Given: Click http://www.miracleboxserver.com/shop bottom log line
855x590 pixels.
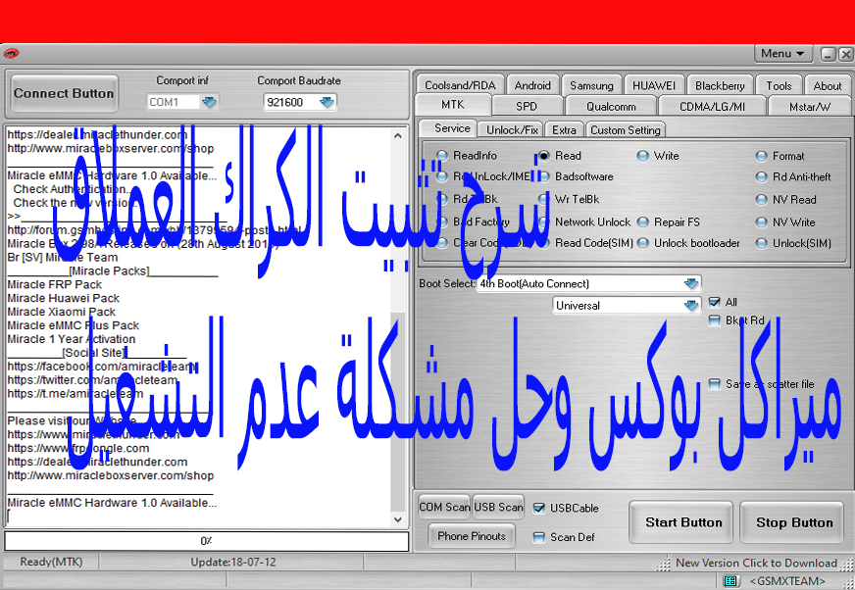Looking at the screenshot, I should click(x=110, y=475).
